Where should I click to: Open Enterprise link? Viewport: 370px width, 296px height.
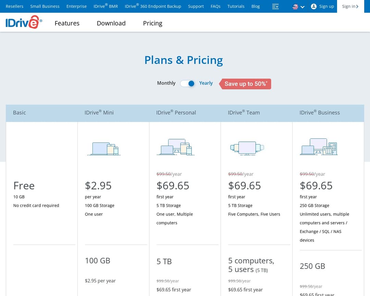(76, 7)
